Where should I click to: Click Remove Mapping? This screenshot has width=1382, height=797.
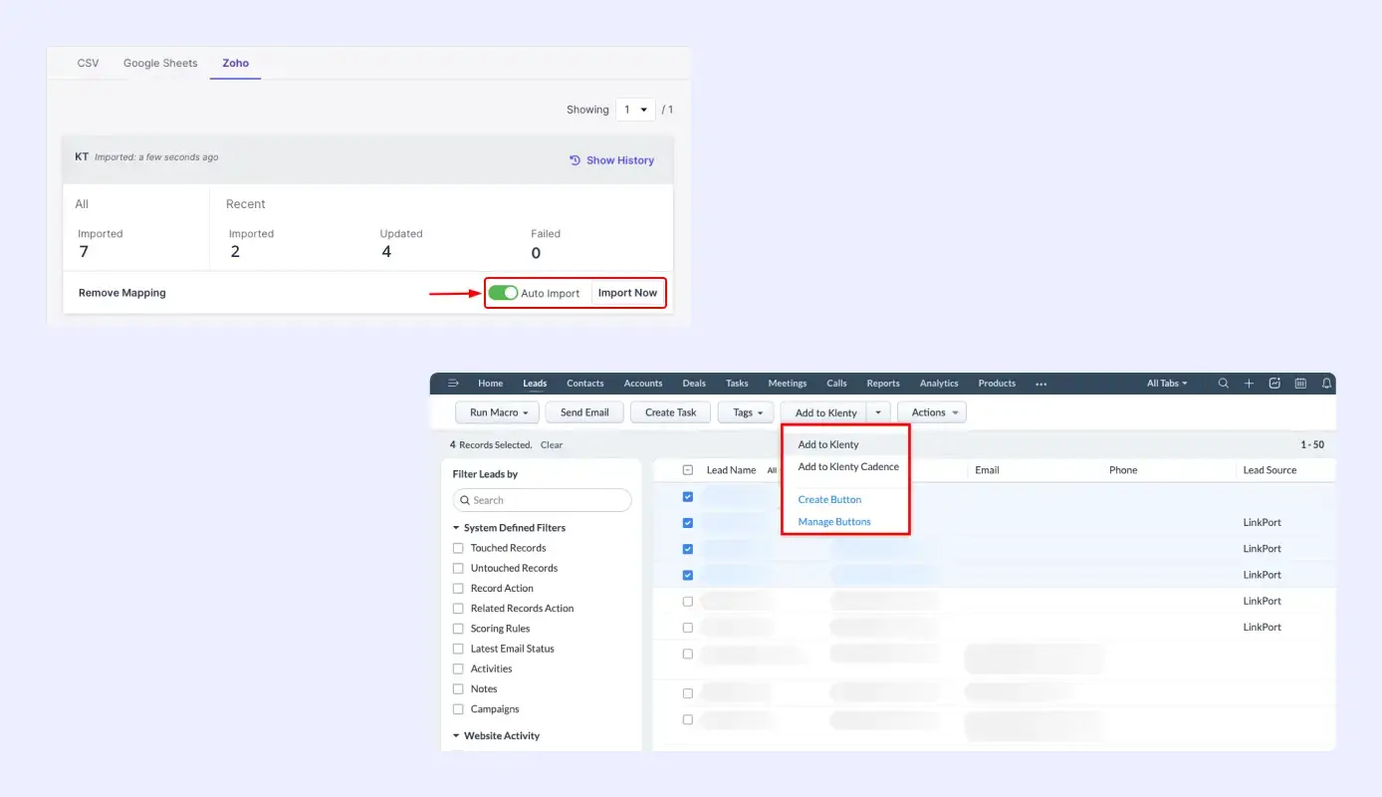(122, 293)
